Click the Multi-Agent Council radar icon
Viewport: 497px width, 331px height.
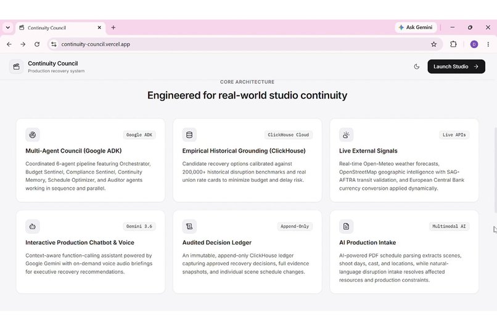point(32,135)
